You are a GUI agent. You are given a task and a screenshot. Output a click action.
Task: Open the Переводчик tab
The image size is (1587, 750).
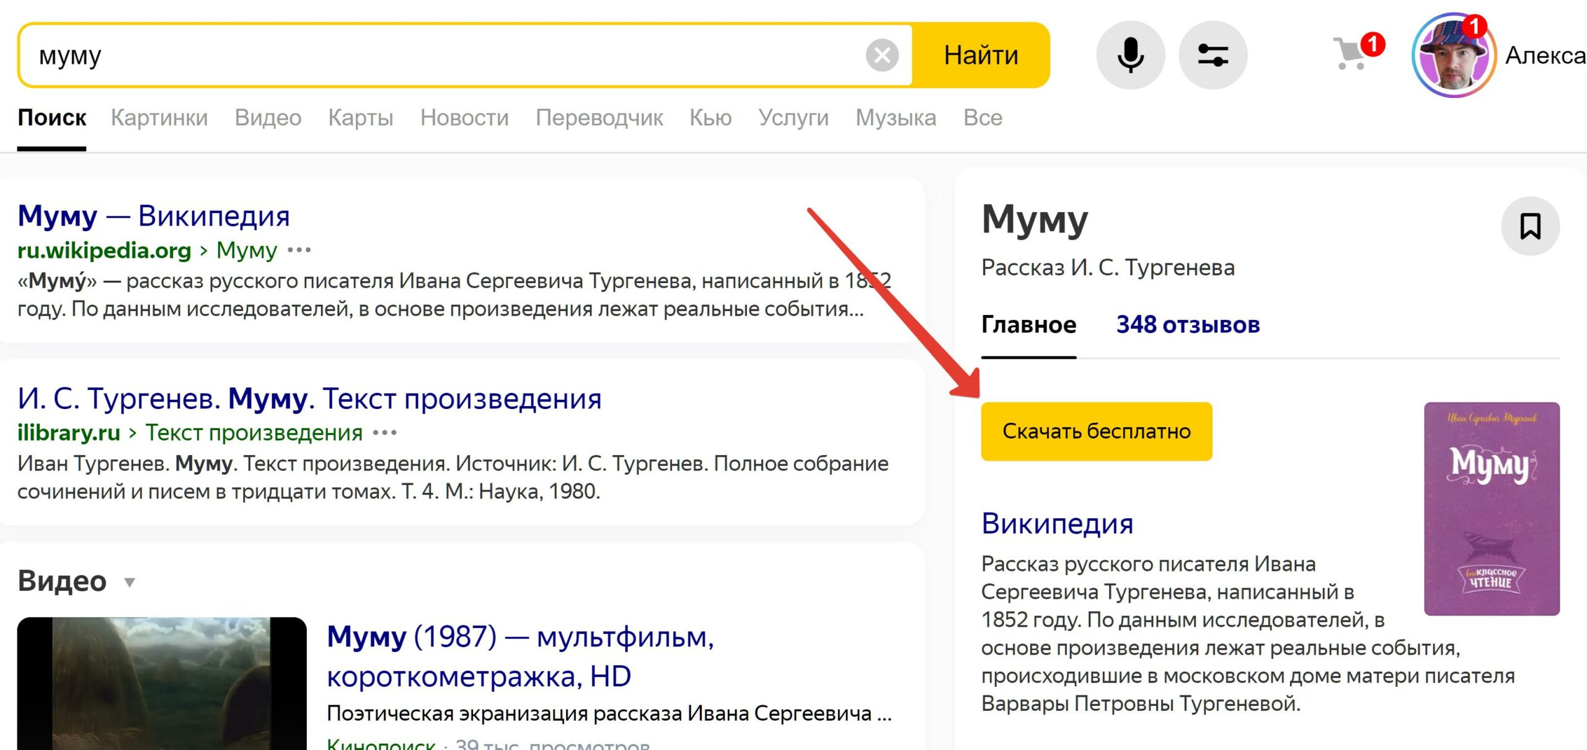pyautogui.click(x=599, y=117)
